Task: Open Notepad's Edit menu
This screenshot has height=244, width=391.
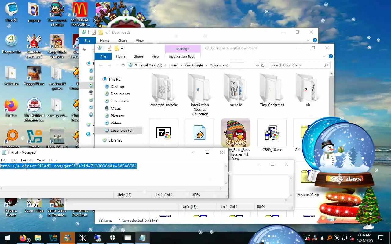Action: coord(14,160)
